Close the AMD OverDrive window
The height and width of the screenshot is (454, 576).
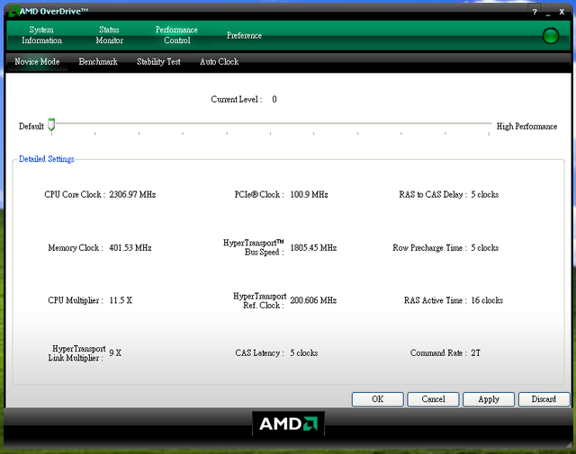coord(562,12)
